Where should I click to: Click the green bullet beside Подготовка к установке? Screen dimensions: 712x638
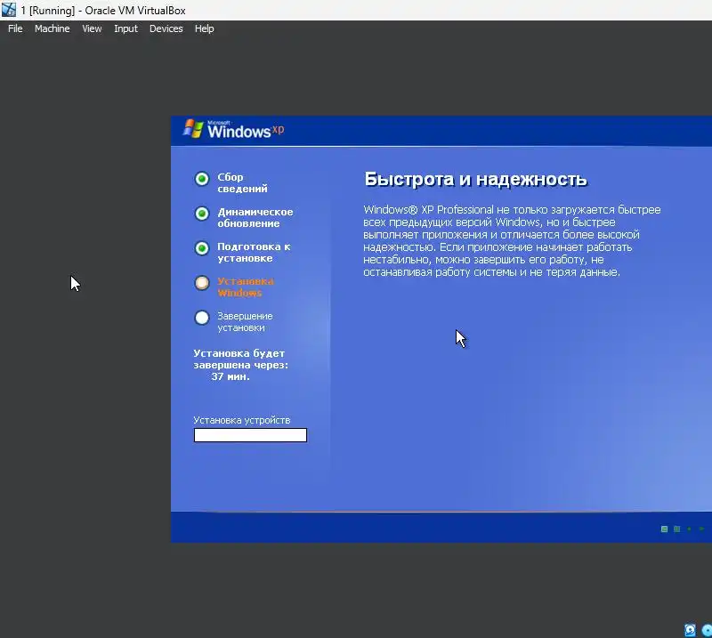click(202, 248)
